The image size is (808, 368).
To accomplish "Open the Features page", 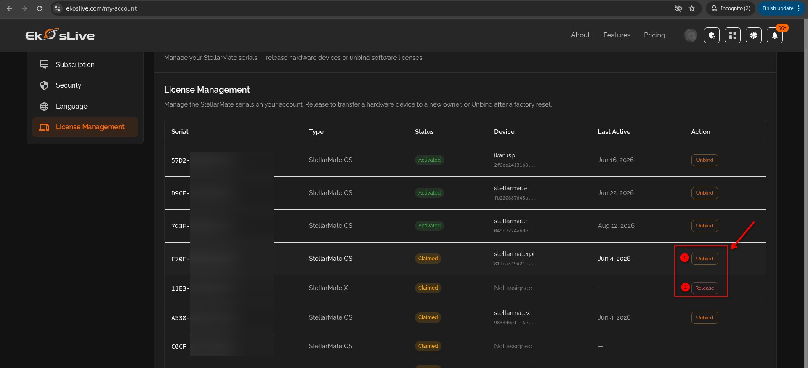I will tap(617, 35).
